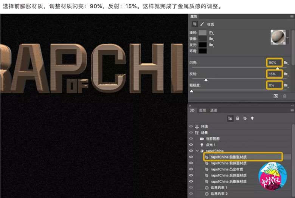This screenshot has width=295, height=198.
Task: Click the 闪亮 slider handle
Action: [x=278, y=68]
